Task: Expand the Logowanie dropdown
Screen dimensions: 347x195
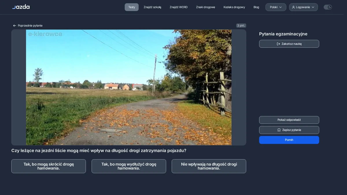Action: pyautogui.click(x=303, y=7)
